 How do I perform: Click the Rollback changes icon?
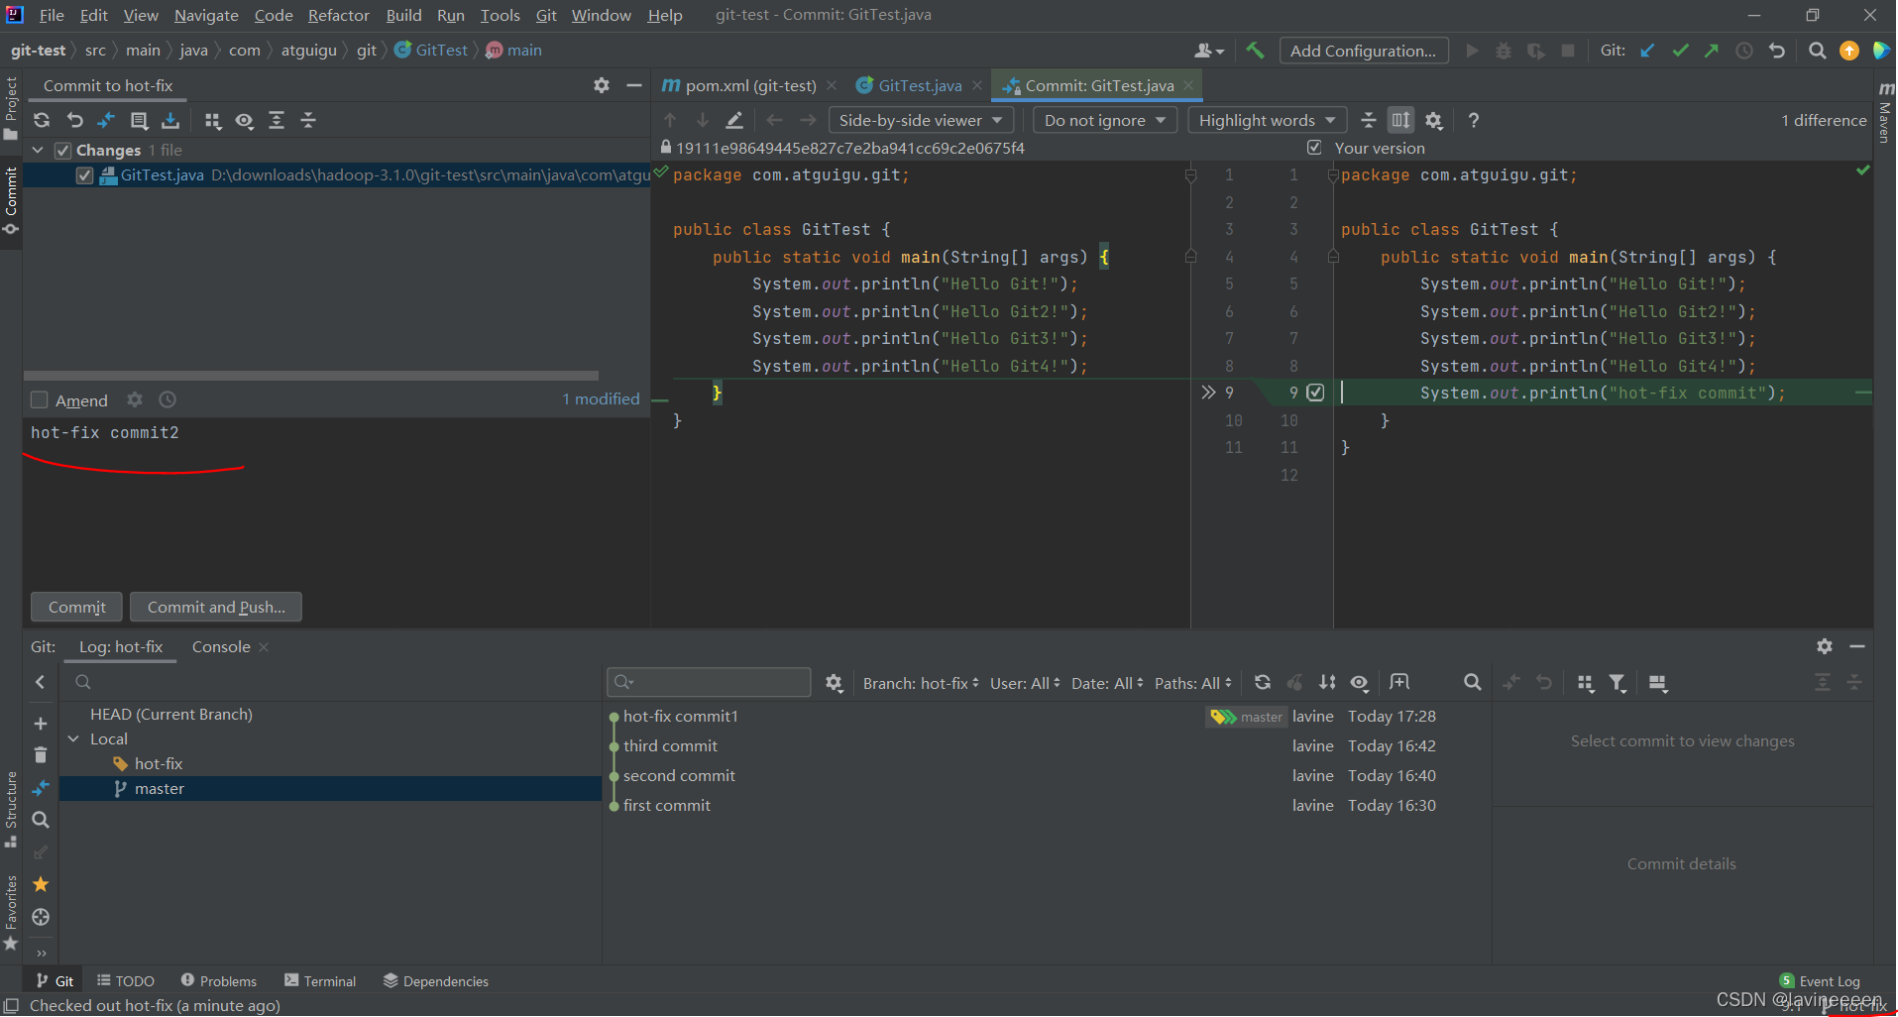(74, 120)
